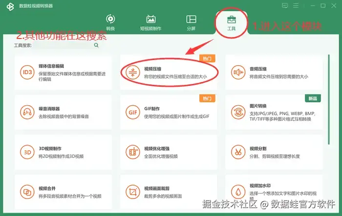Click 新品 badge on 图片转换 card

click(313, 98)
